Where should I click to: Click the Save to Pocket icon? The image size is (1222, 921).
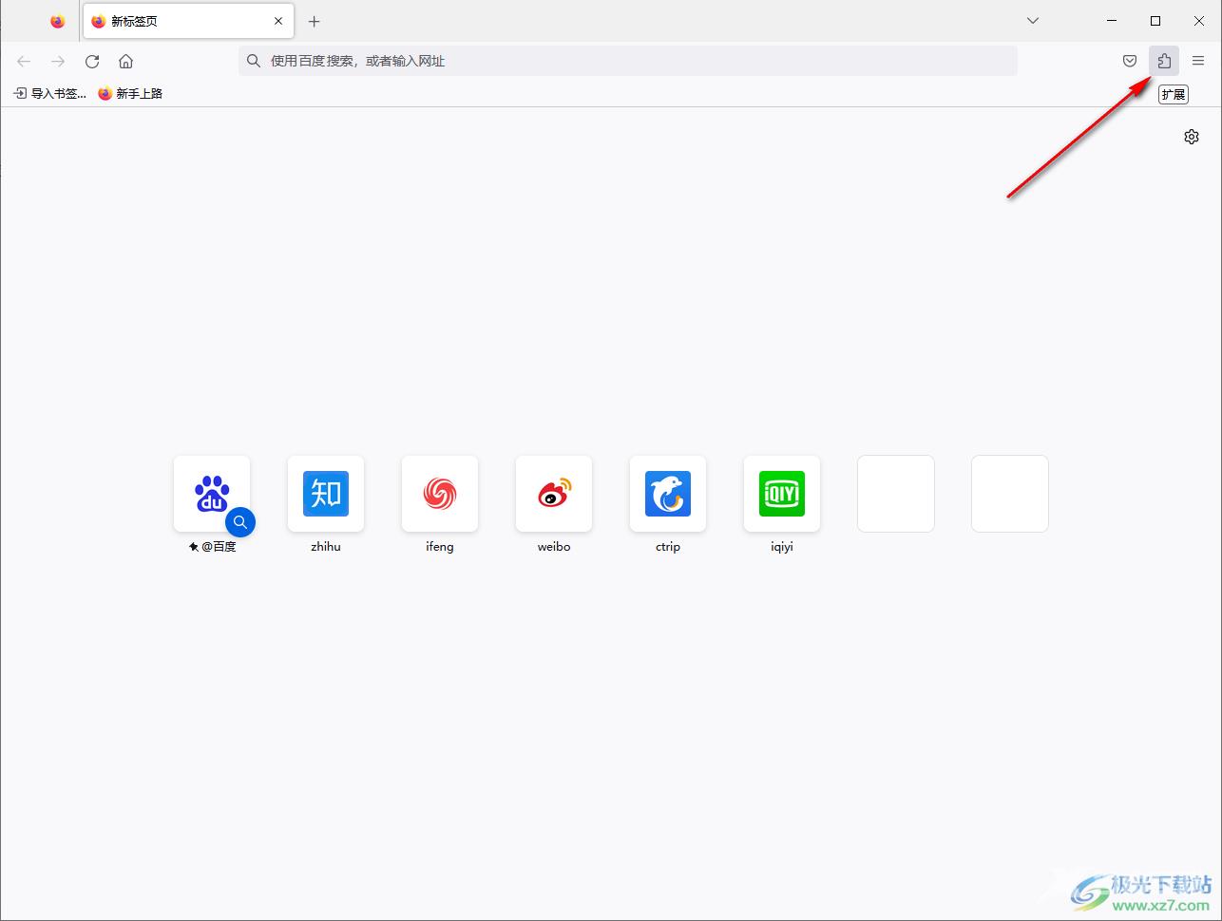(x=1130, y=61)
